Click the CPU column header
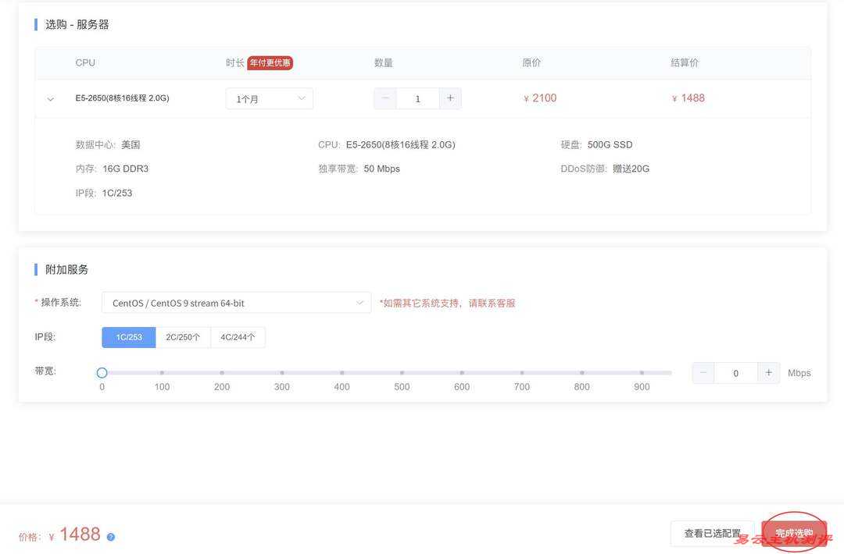The image size is (844, 554). pos(84,62)
